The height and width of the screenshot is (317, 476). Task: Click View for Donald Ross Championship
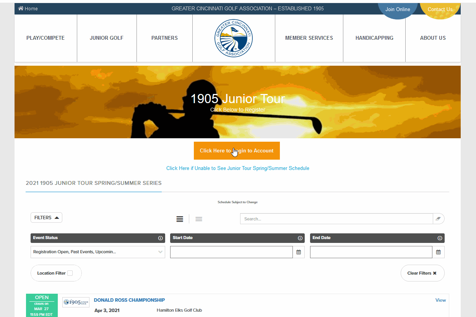[x=440, y=300]
